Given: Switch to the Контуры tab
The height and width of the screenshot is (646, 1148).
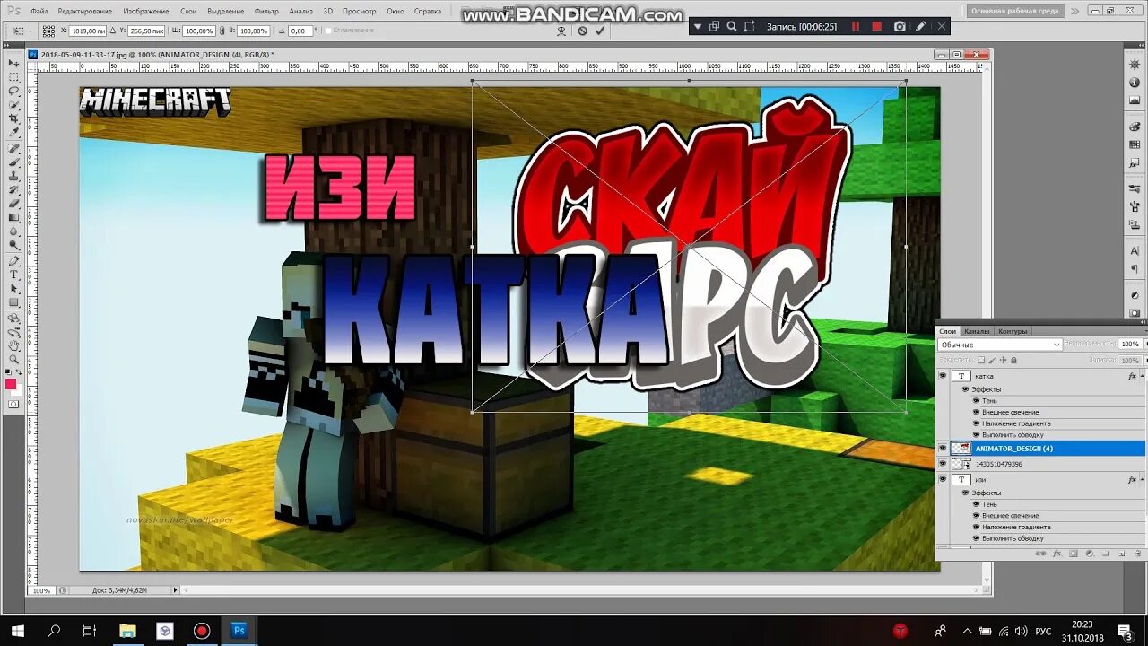Looking at the screenshot, I should [1013, 331].
